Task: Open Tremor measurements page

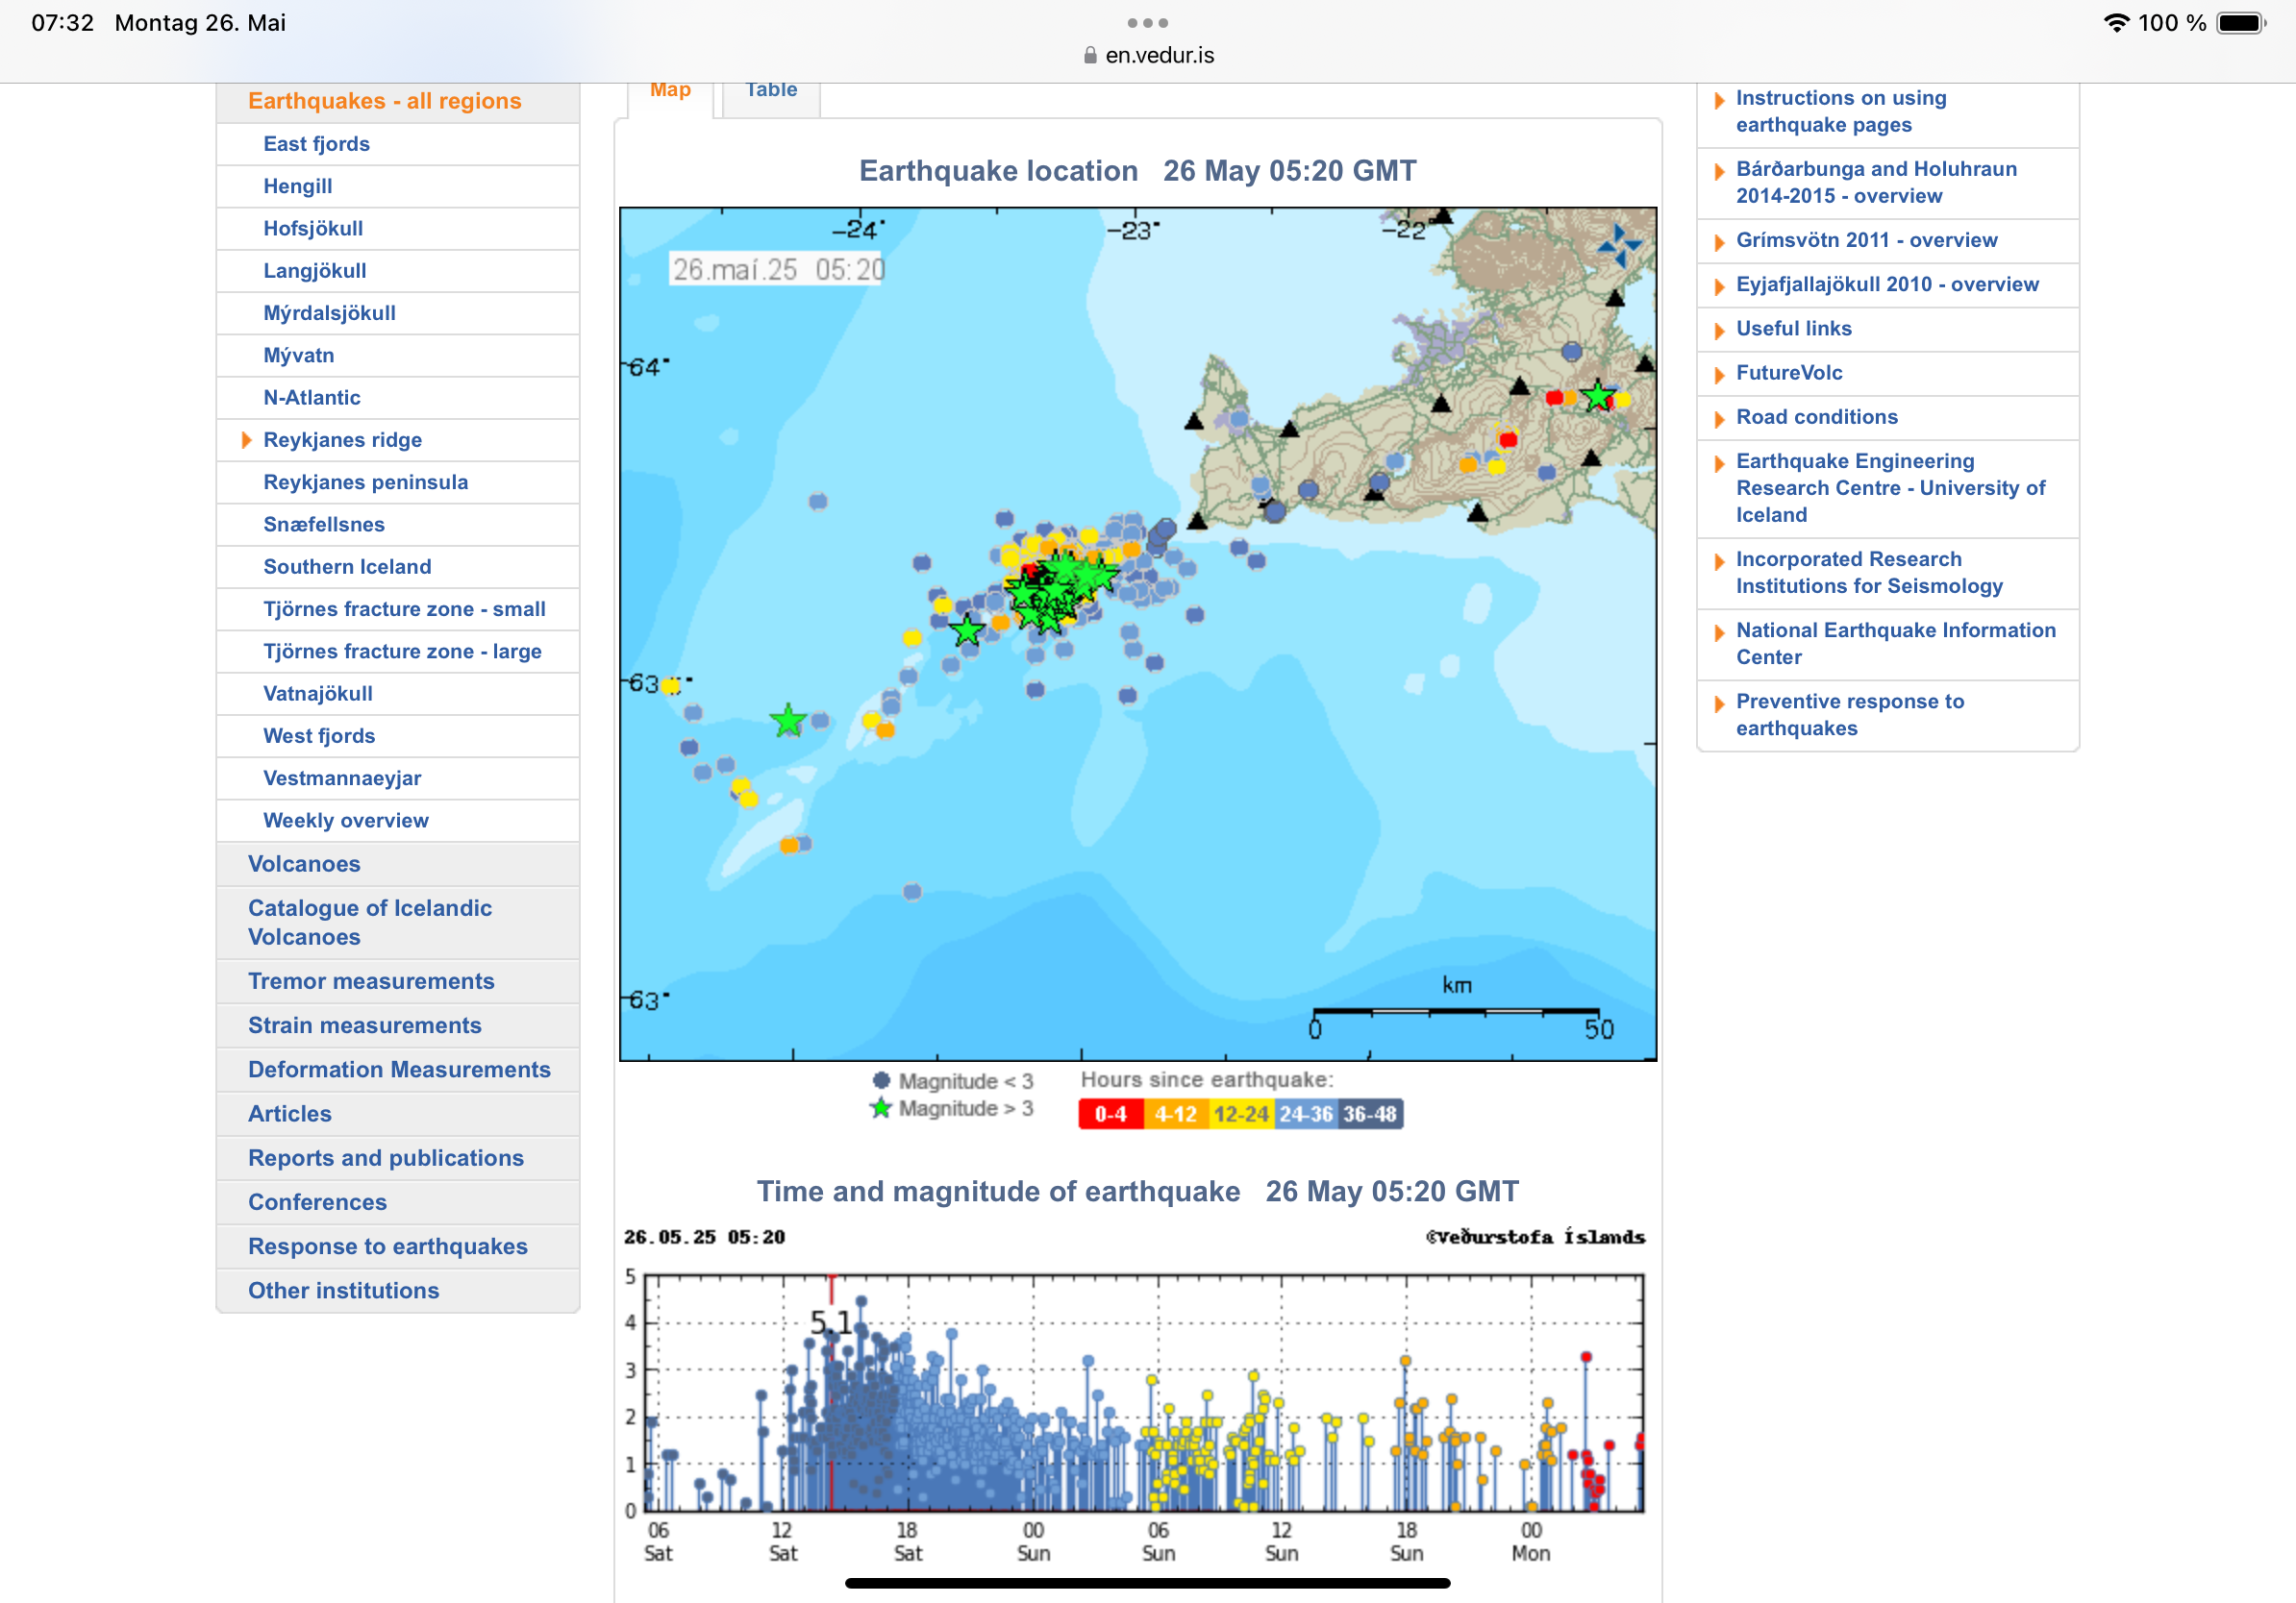Action: click(x=371, y=980)
